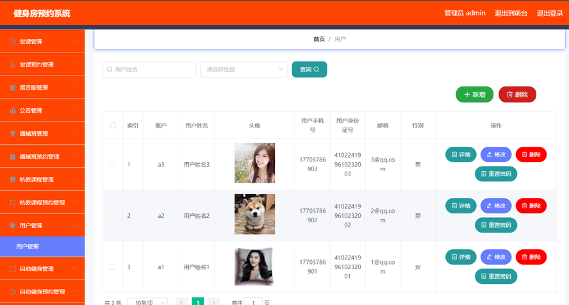This screenshot has height=305, width=569.
Task: Open avatar thumbnail of 用户姓名3
Action: (255, 163)
